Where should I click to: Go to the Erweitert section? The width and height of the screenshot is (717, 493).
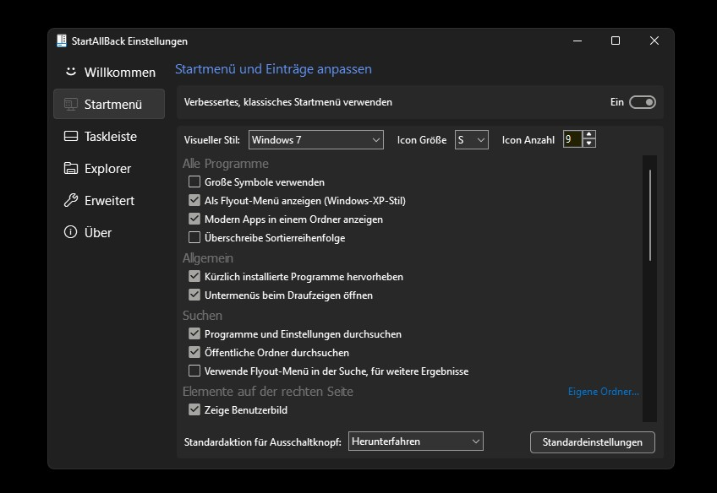coord(109,200)
